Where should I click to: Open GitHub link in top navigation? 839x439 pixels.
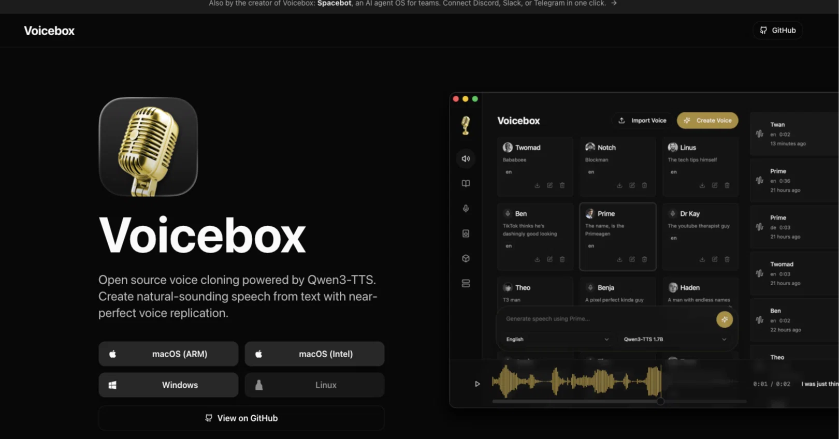(x=777, y=31)
